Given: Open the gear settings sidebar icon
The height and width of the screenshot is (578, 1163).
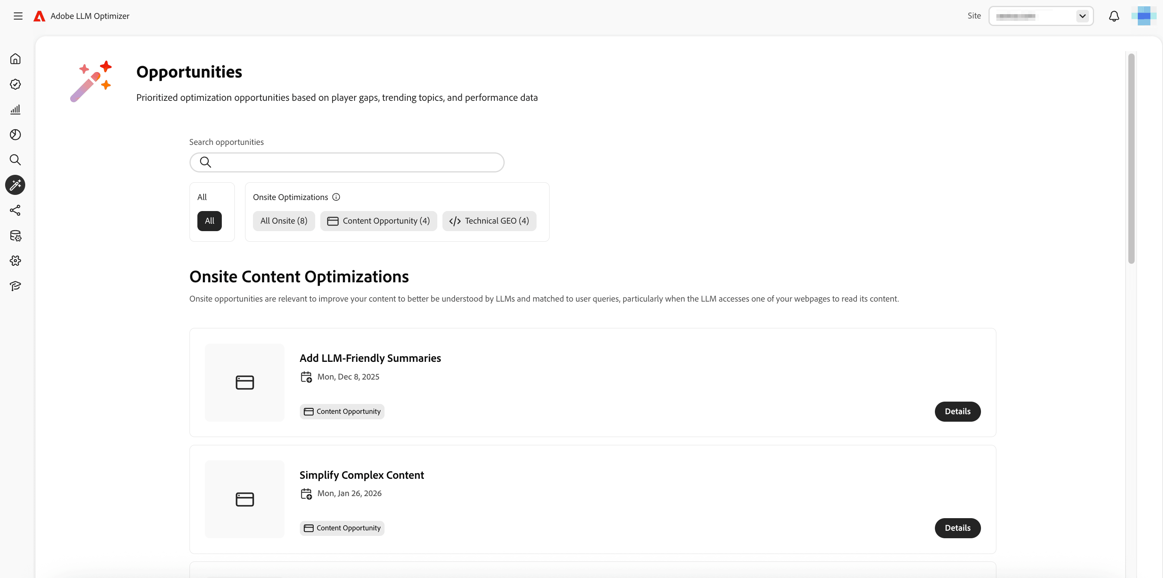Looking at the screenshot, I should click(x=15, y=261).
